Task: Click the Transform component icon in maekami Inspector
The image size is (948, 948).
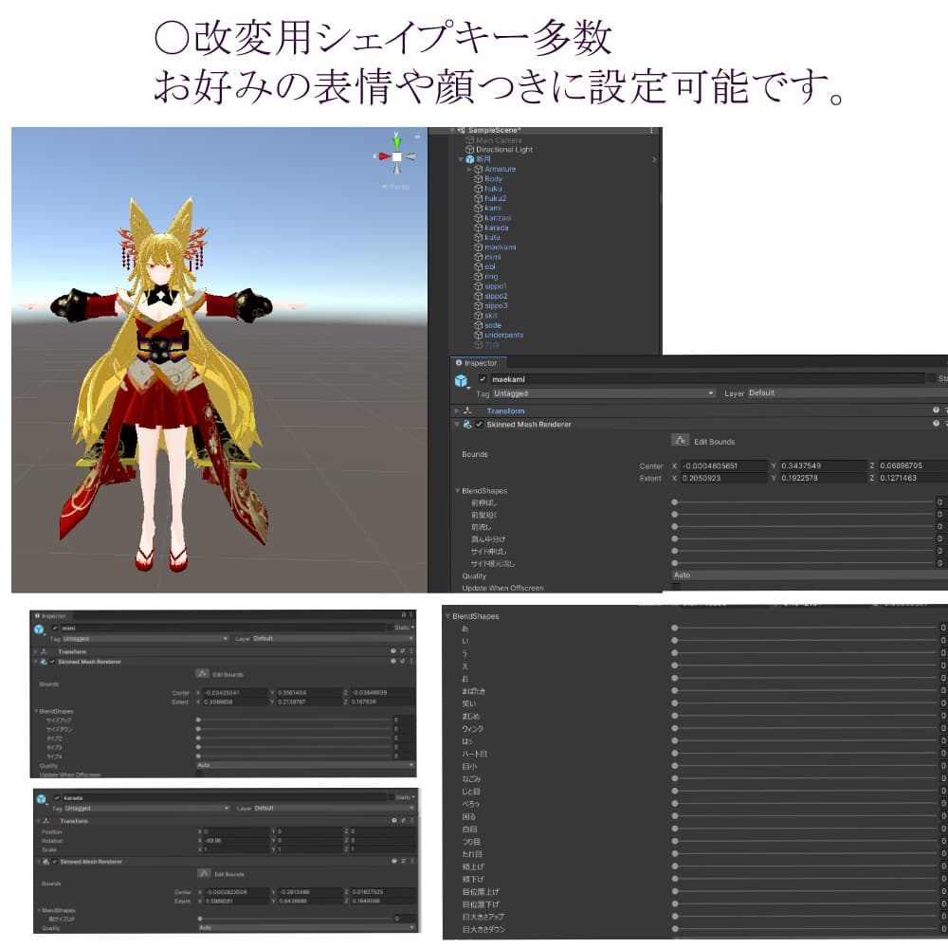Action: [467, 410]
